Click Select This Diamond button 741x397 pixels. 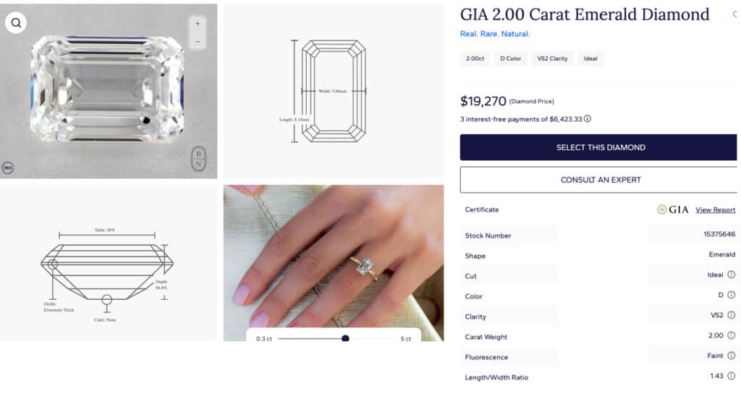tap(599, 147)
